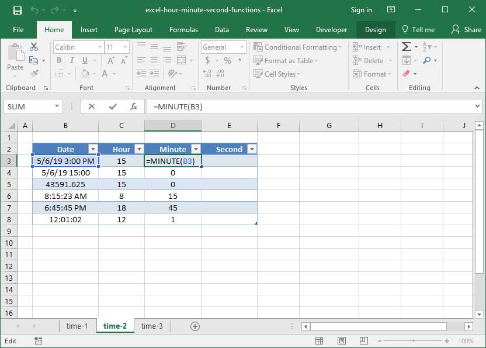Open the Number Format dropdown showing General
The image size is (486, 348).
[223, 47]
